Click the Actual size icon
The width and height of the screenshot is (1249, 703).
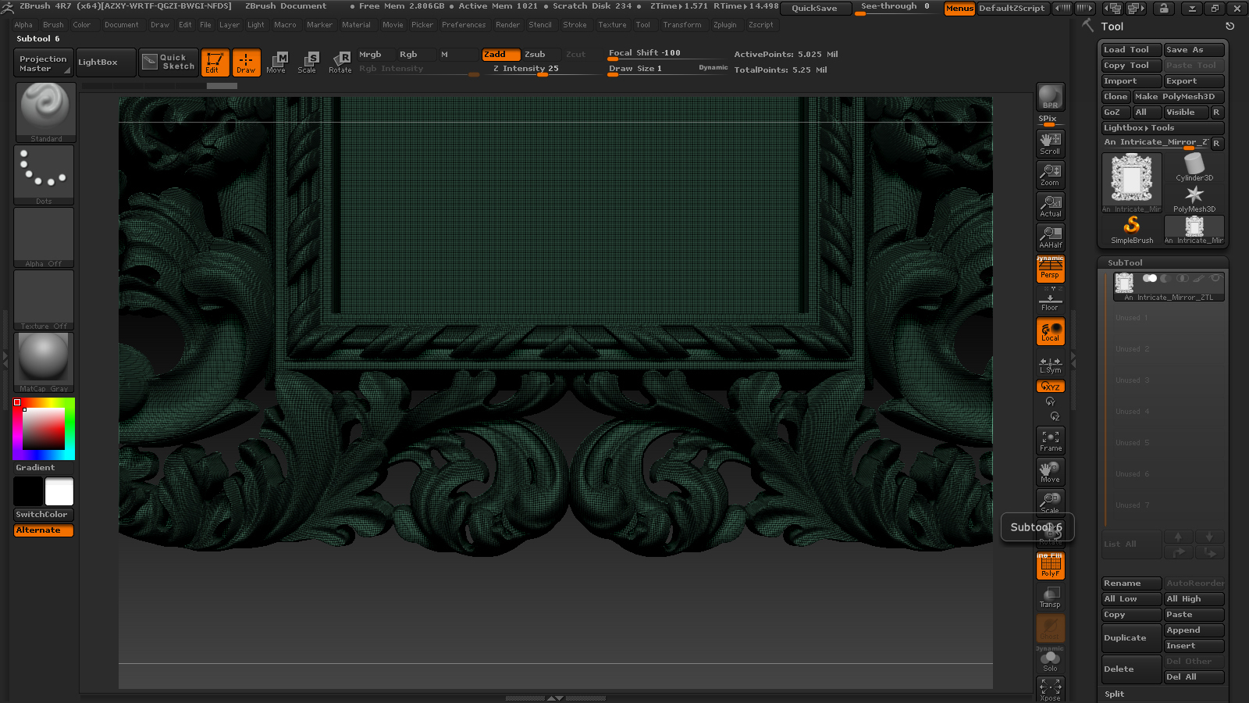[x=1050, y=205]
